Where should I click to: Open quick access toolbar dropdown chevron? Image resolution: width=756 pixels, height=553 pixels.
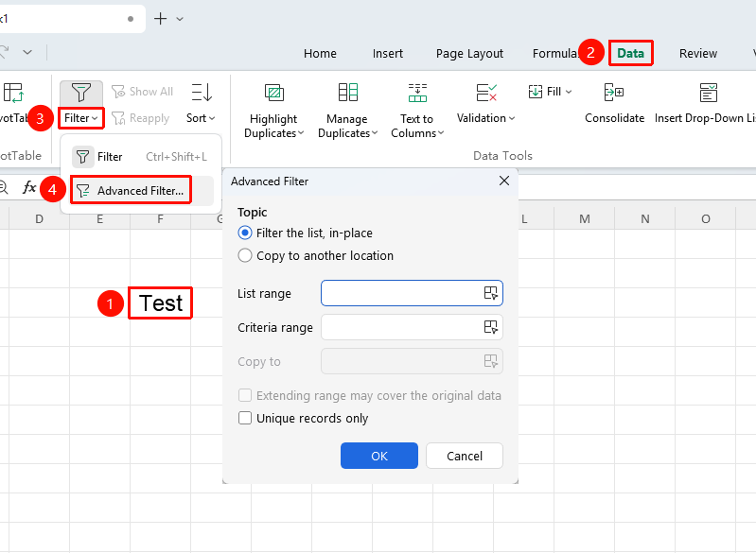pyautogui.click(x=27, y=52)
